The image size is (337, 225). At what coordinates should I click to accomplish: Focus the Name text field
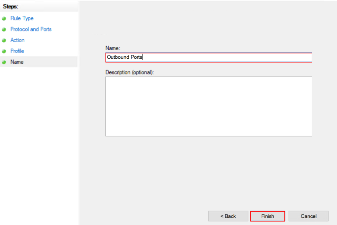click(209, 57)
